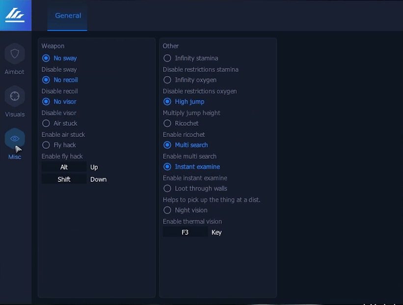Viewport: 403px width, 305px height.
Task: Click the Visuals label in sidebar
Action: (x=15, y=114)
